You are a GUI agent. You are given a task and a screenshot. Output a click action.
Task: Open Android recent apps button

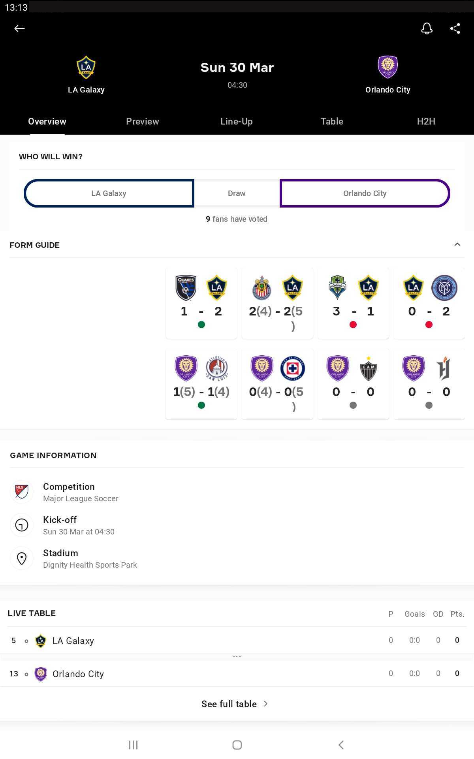click(133, 745)
